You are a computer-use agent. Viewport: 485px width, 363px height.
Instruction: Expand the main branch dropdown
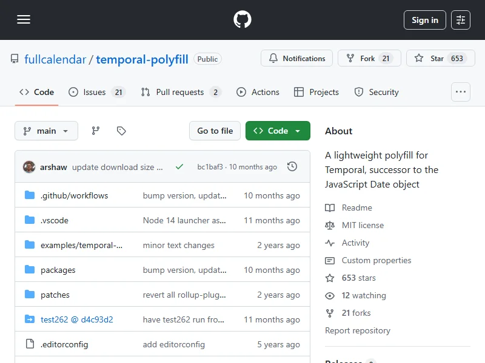[46, 131]
